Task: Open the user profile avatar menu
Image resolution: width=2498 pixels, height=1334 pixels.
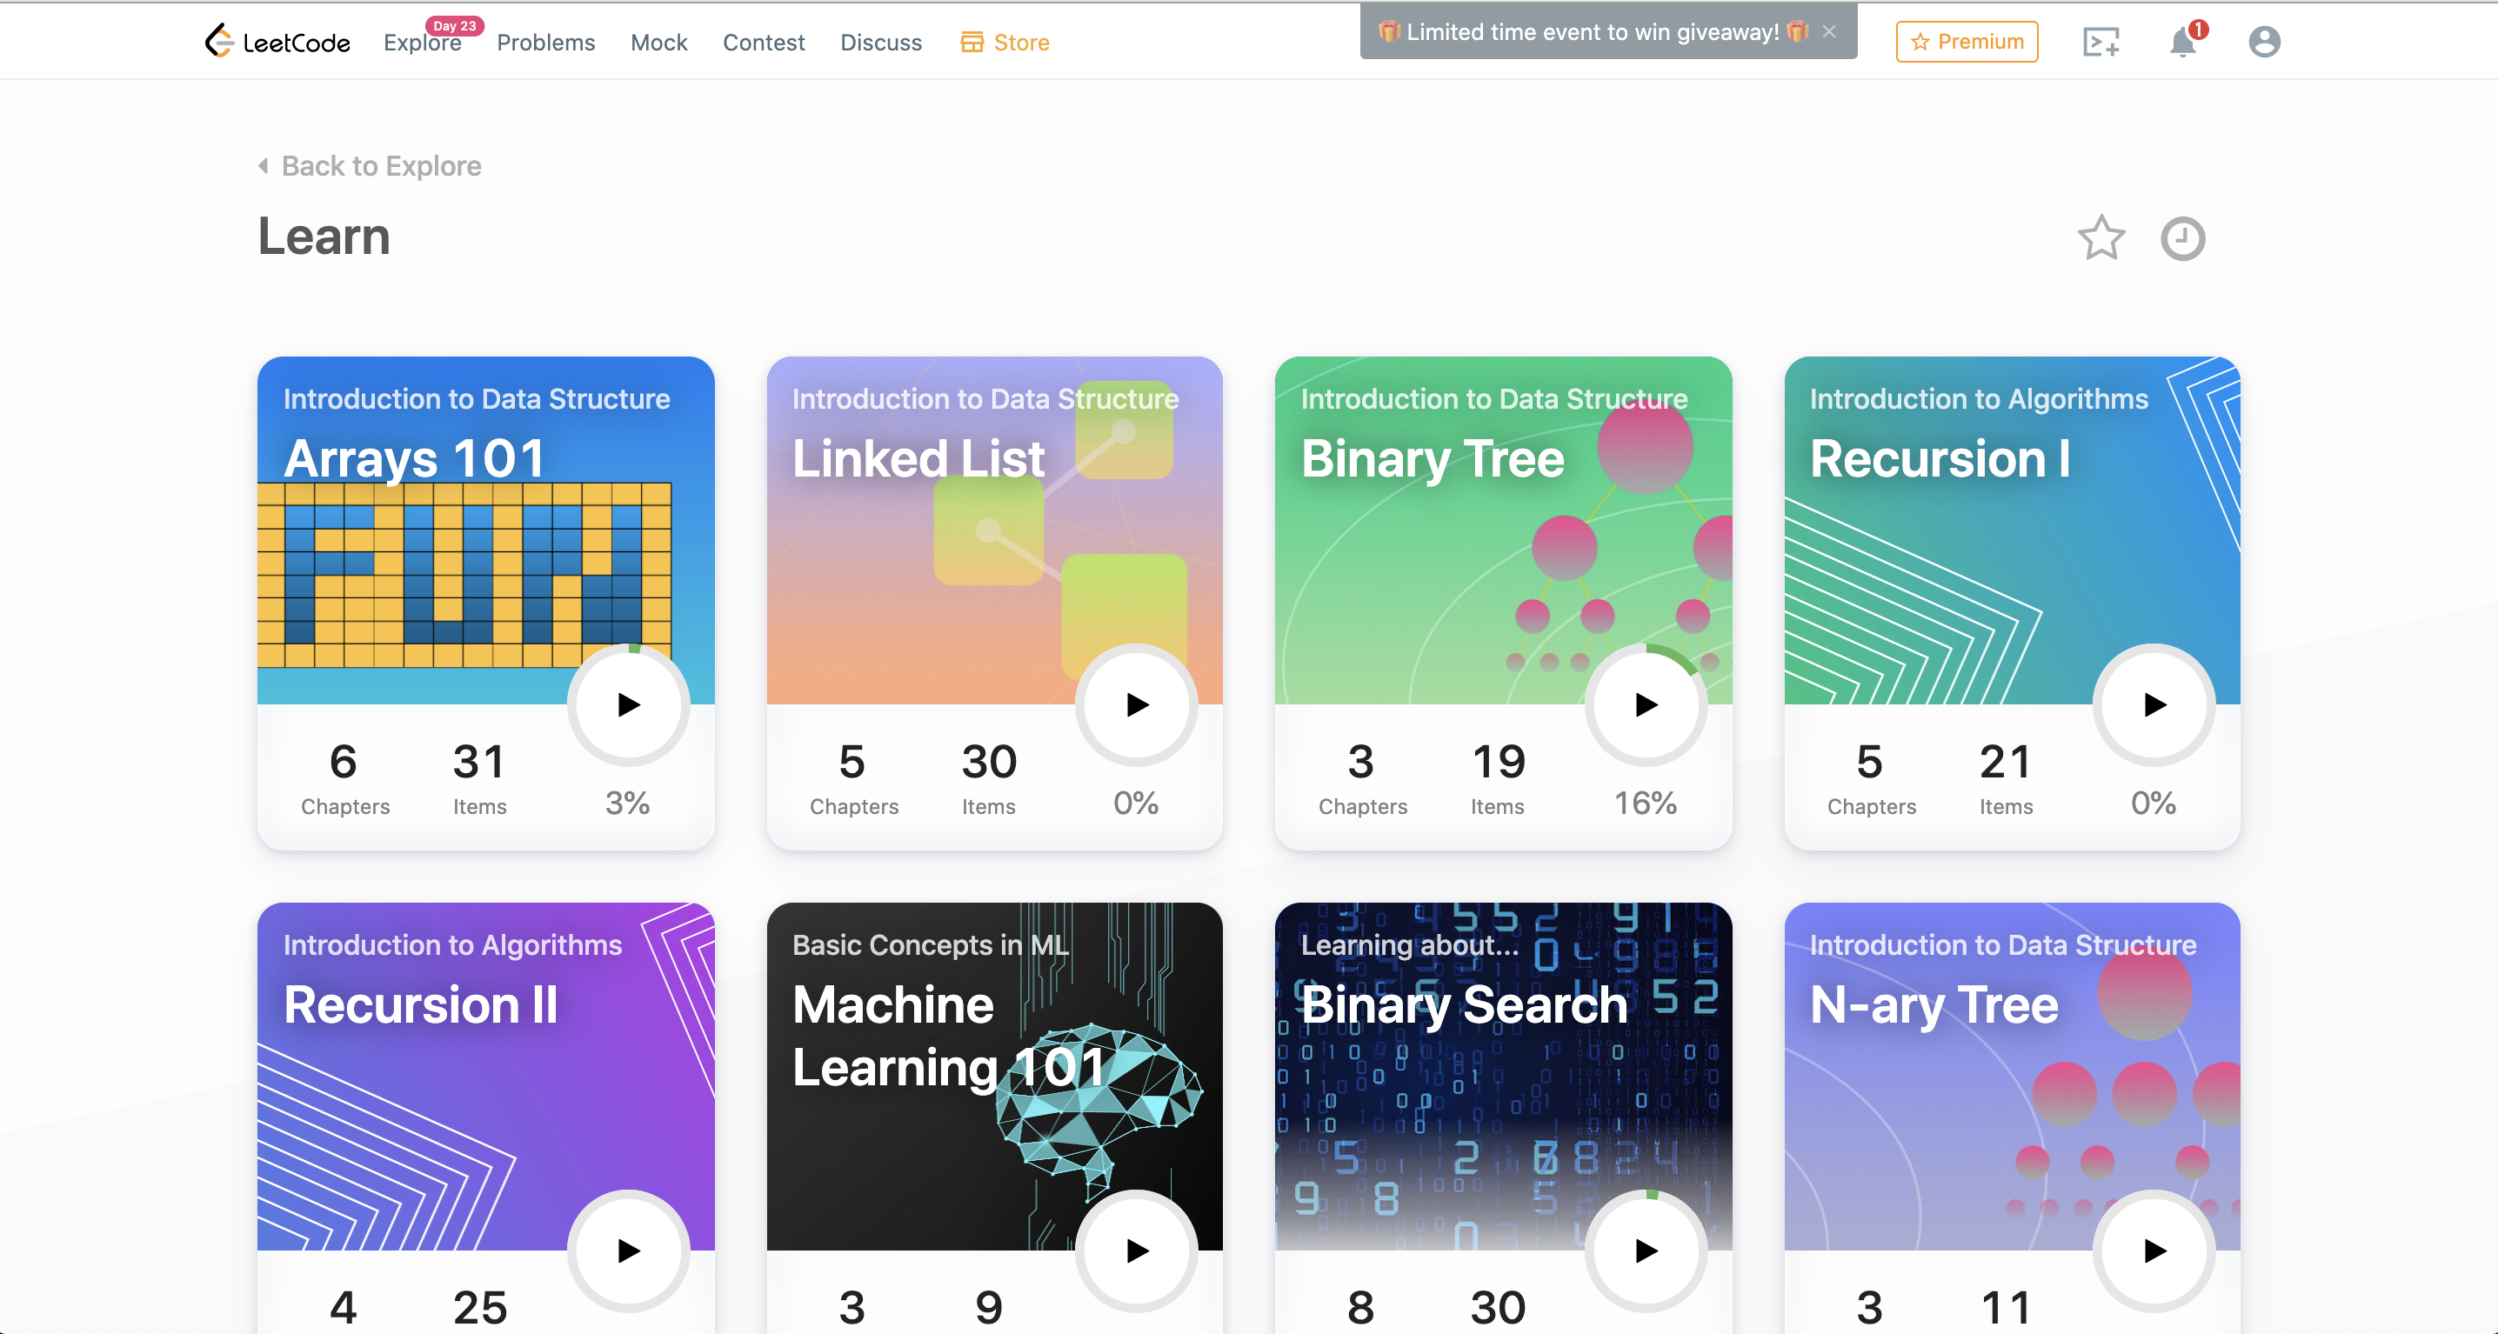Action: pos(2263,42)
